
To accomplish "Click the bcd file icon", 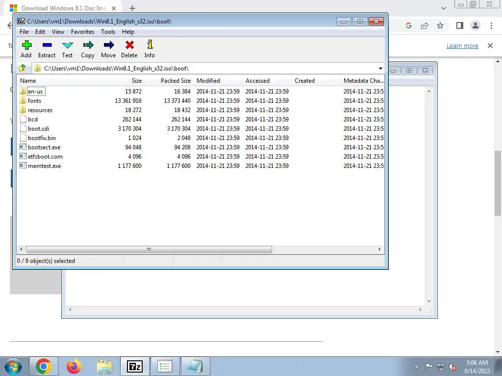I will point(23,119).
